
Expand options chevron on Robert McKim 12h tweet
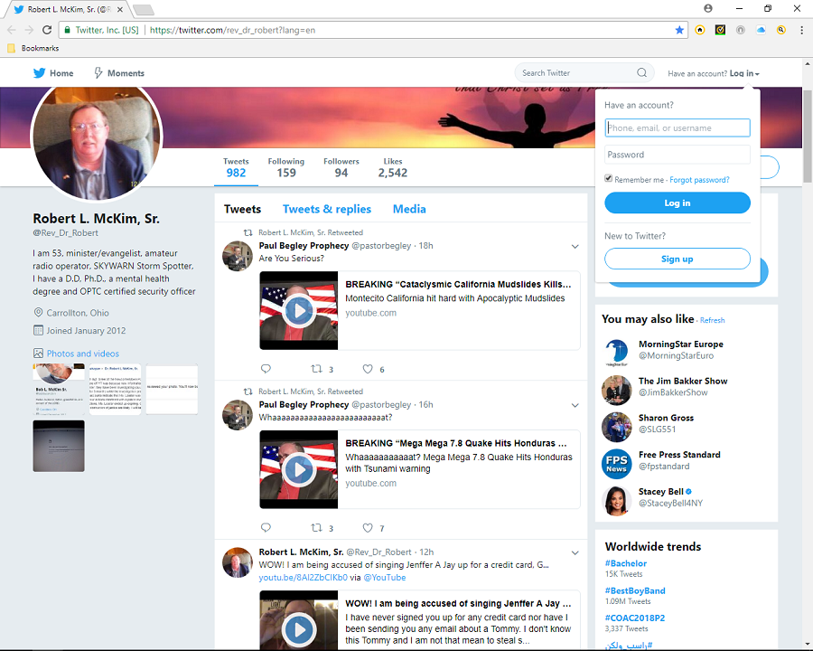575,552
